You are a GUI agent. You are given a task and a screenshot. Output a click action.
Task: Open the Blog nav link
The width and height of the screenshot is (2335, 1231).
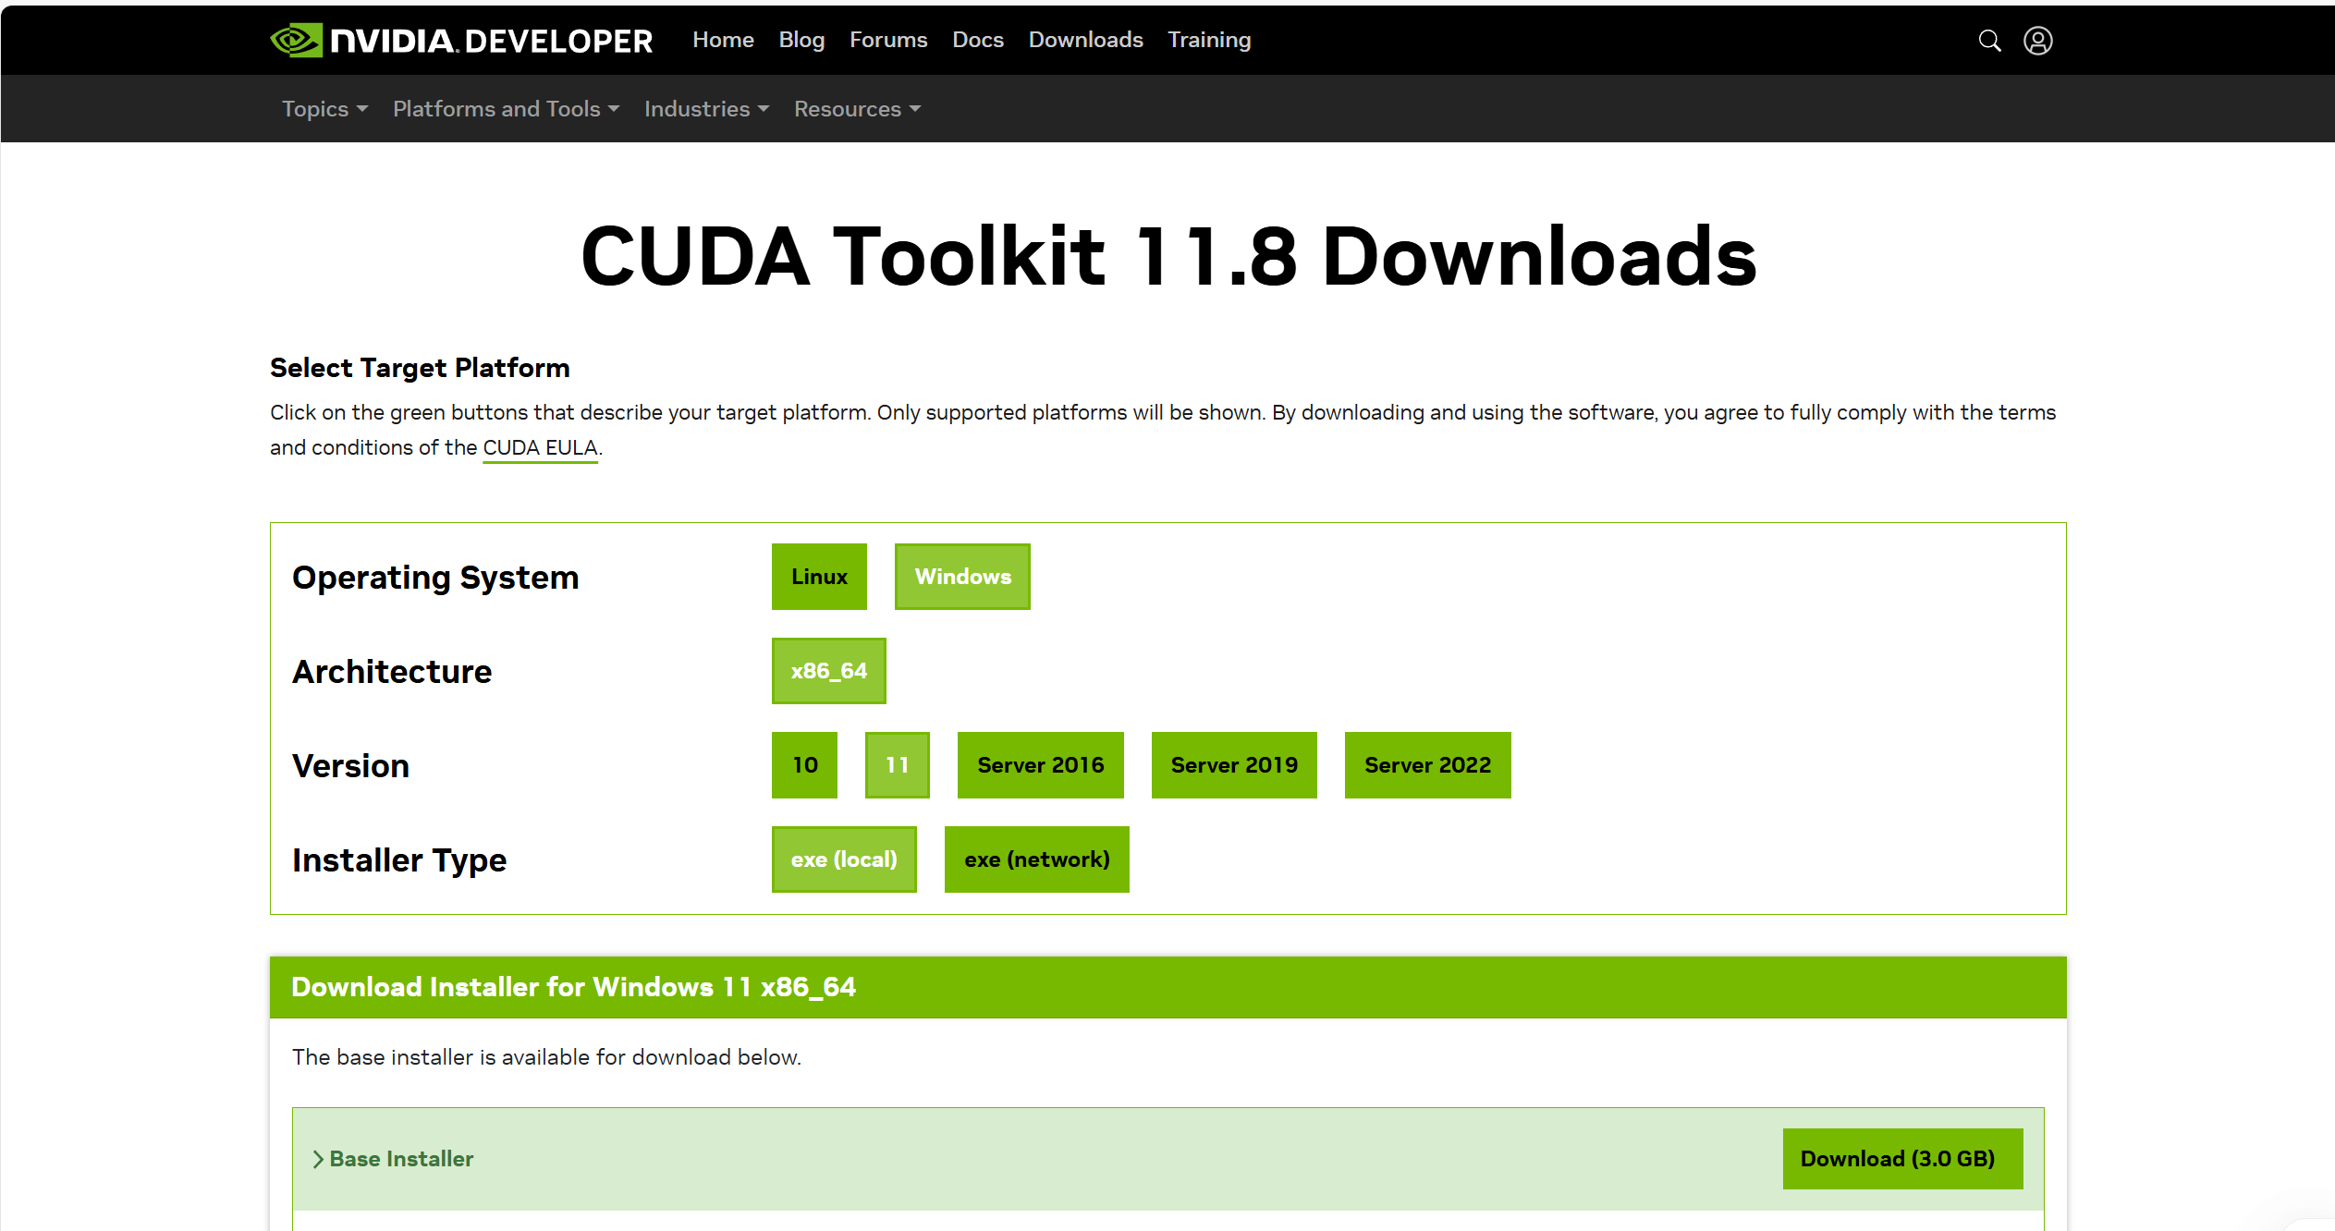[801, 40]
